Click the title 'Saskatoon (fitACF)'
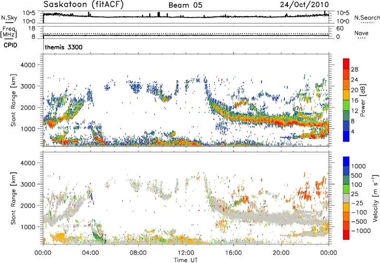 tap(84, 5)
